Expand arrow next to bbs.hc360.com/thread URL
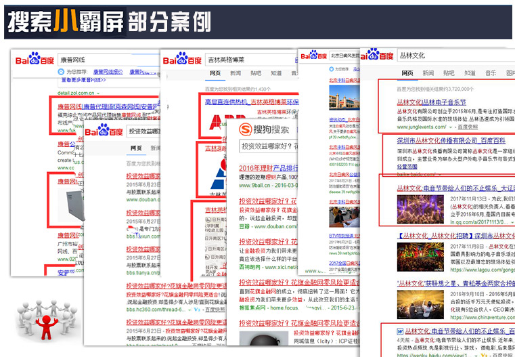Image resolution: width=515 pixels, height=357 pixels. tap(190, 310)
